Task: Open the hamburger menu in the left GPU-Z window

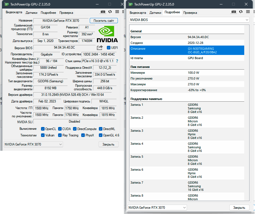Action: [x=117, y=12]
